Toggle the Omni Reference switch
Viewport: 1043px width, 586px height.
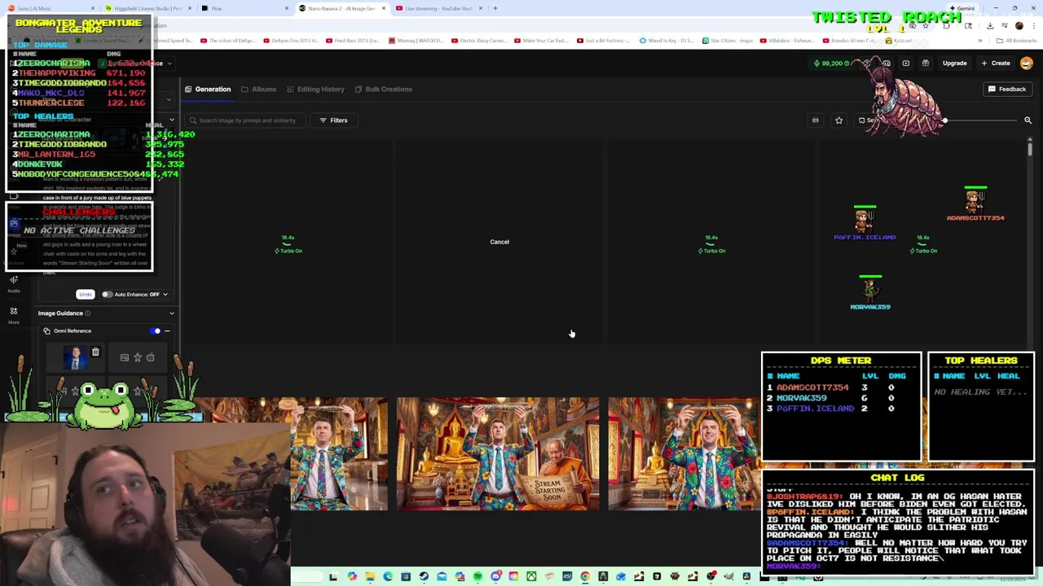point(155,331)
